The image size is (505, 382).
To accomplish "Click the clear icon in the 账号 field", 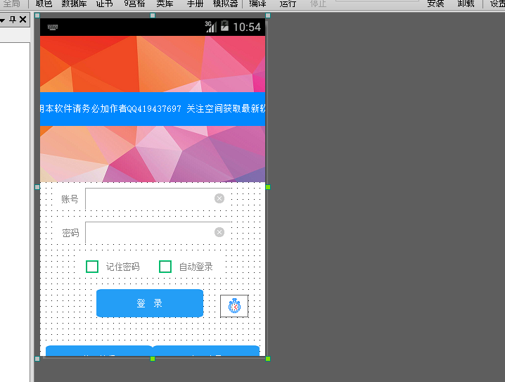I will [219, 198].
